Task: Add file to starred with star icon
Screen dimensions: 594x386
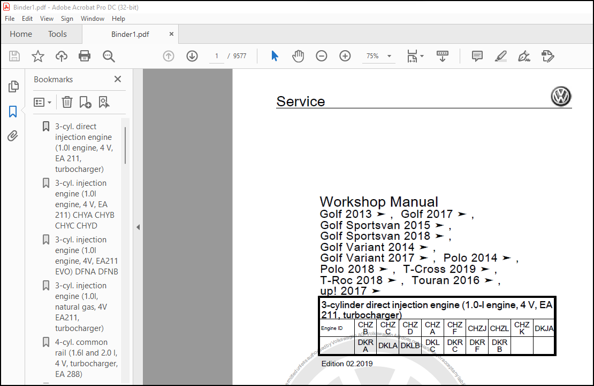Action: (x=38, y=56)
